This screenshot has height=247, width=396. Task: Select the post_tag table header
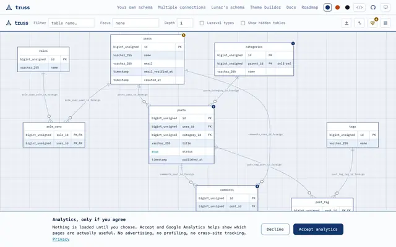[x=322, y=202]
